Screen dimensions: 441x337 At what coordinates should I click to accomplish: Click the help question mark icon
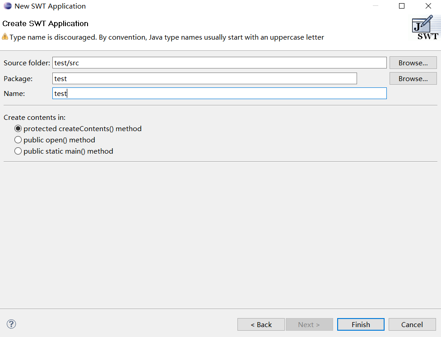tap(11, 324)
